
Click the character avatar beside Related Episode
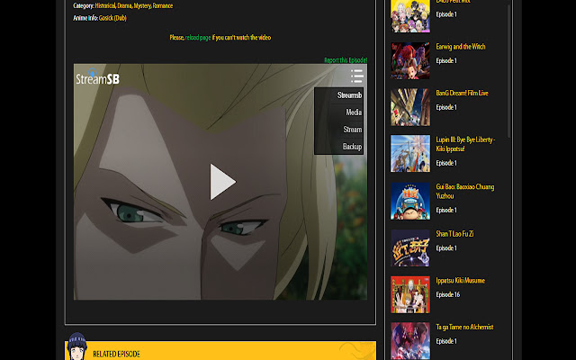pos(76,346)
